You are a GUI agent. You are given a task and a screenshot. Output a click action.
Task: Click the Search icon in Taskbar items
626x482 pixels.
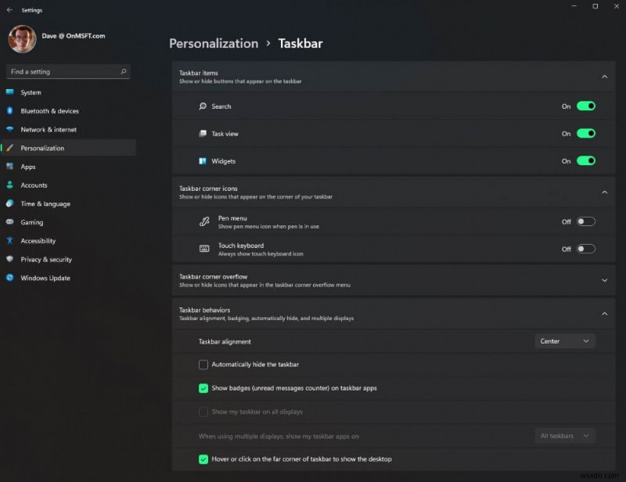click(x=204, y=106)
